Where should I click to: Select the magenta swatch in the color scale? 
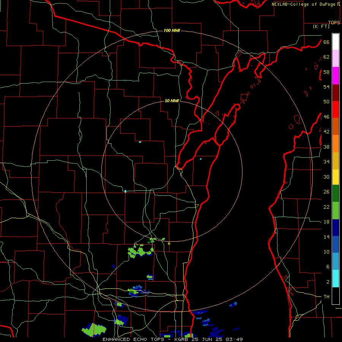336,76
